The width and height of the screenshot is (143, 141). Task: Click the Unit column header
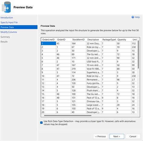click(x=134, y=40)
